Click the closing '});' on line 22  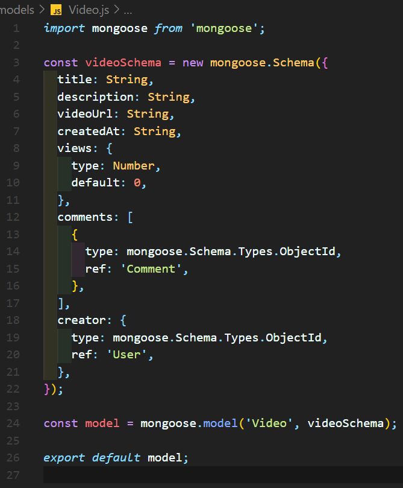pyautogui.click(x=54, y=389)
